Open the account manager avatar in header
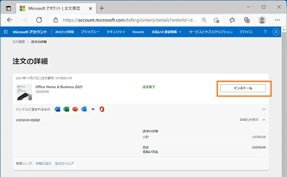Viewport: 287px width, 177px height. (276, 32)
